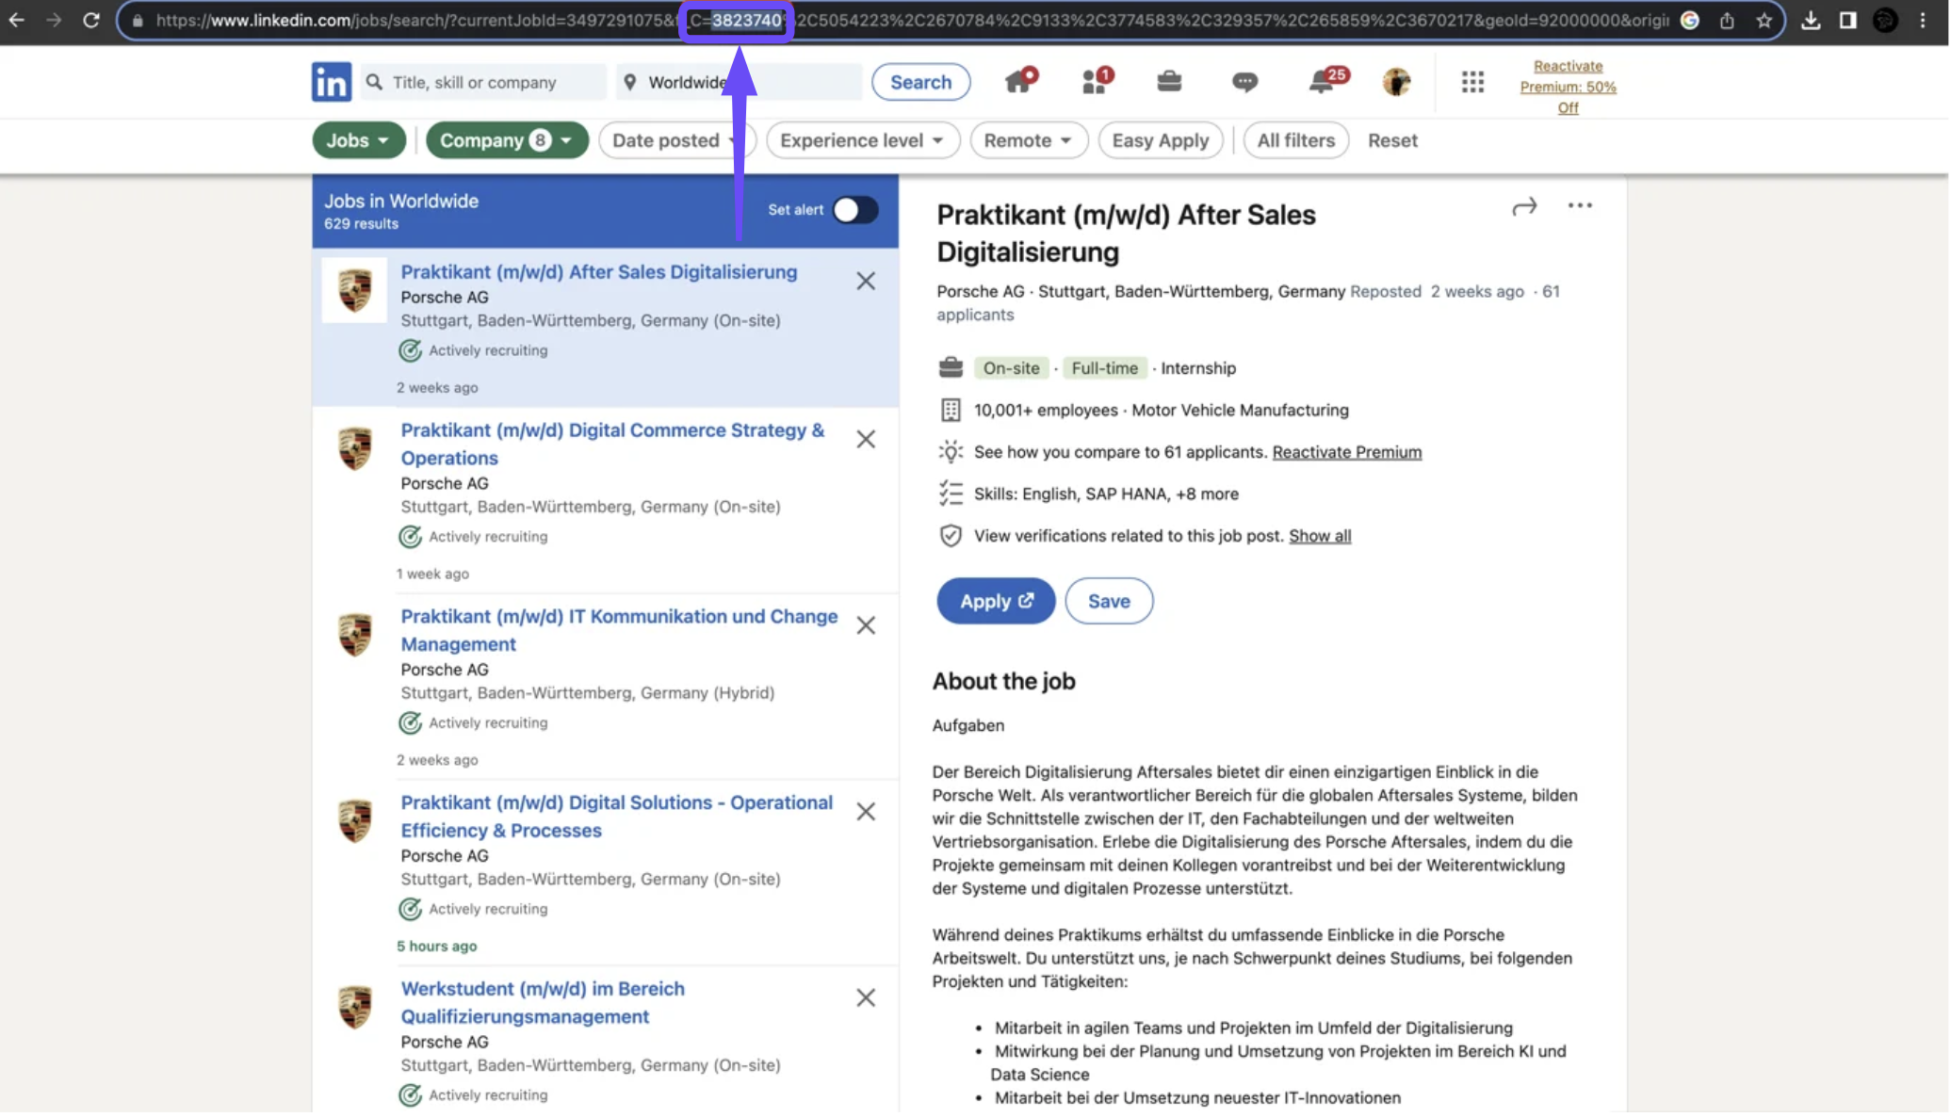Toggle the Easy Apply filter pill

pyautogui.click(x=1161, y=140)
